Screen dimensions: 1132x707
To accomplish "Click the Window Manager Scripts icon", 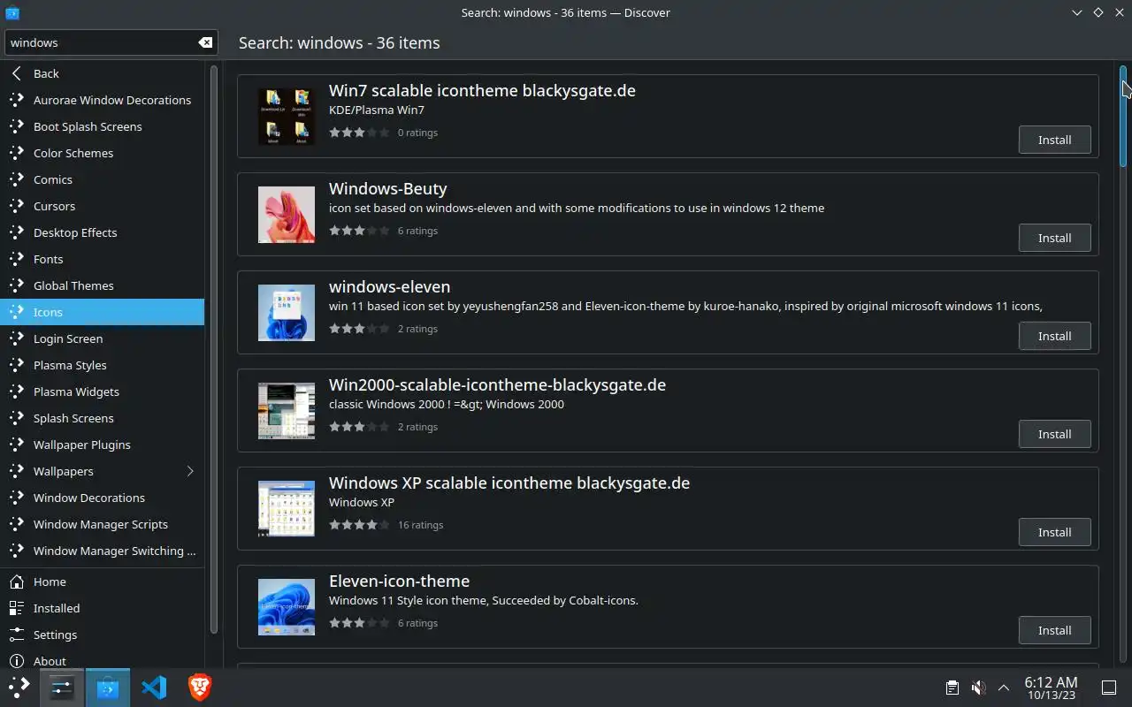I will point(17,524).
